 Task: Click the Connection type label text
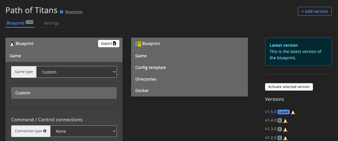[x=28, y=131]
